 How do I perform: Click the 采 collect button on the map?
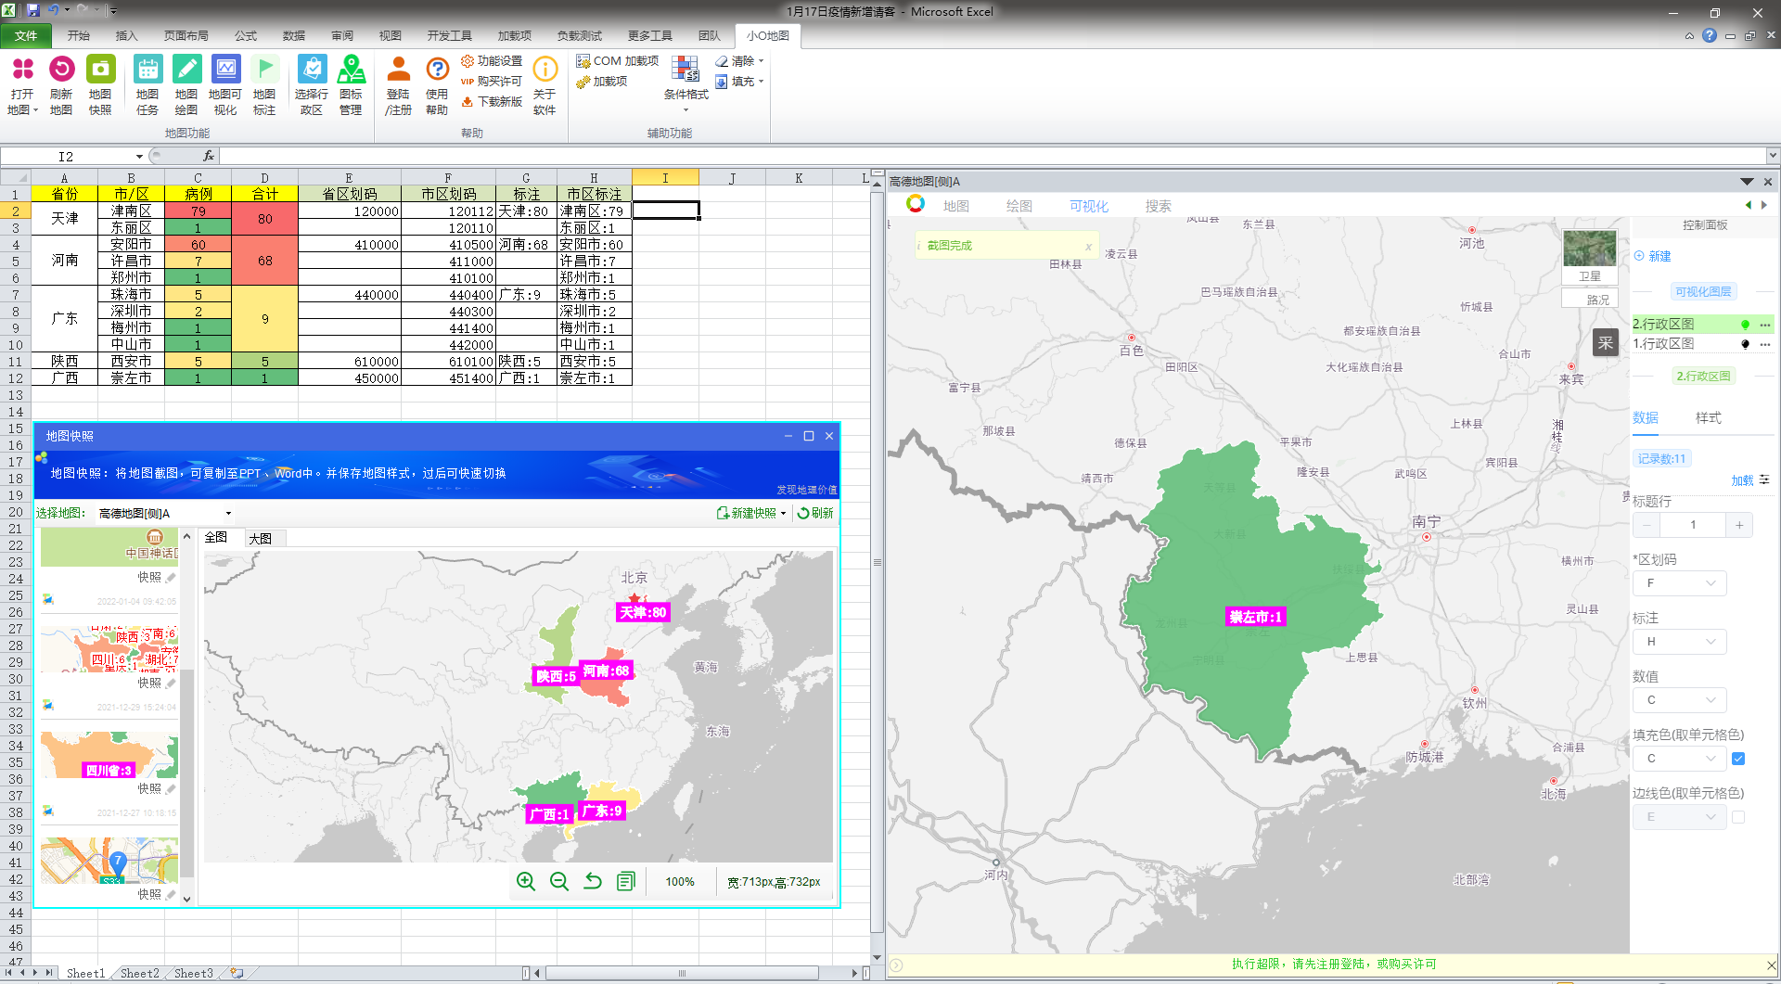pos(1606,343)
